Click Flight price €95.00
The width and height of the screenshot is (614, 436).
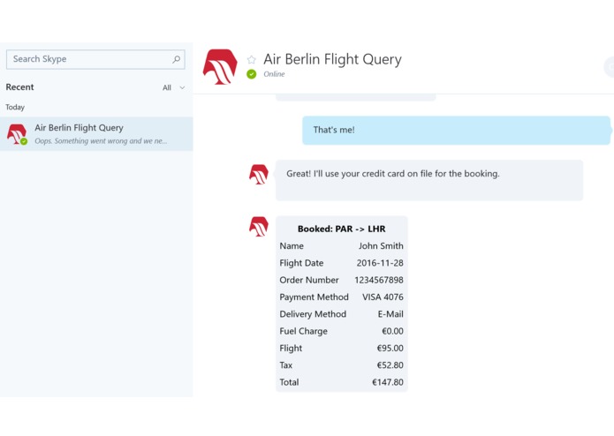click(x=390, y=348)
